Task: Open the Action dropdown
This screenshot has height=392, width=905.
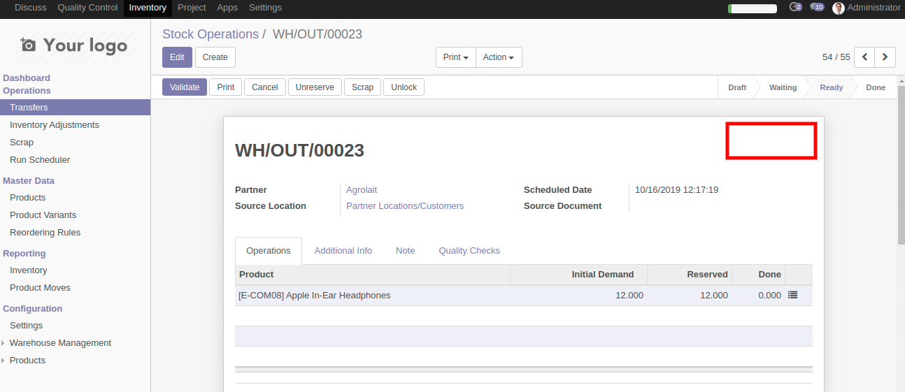Action: [499, 57]
